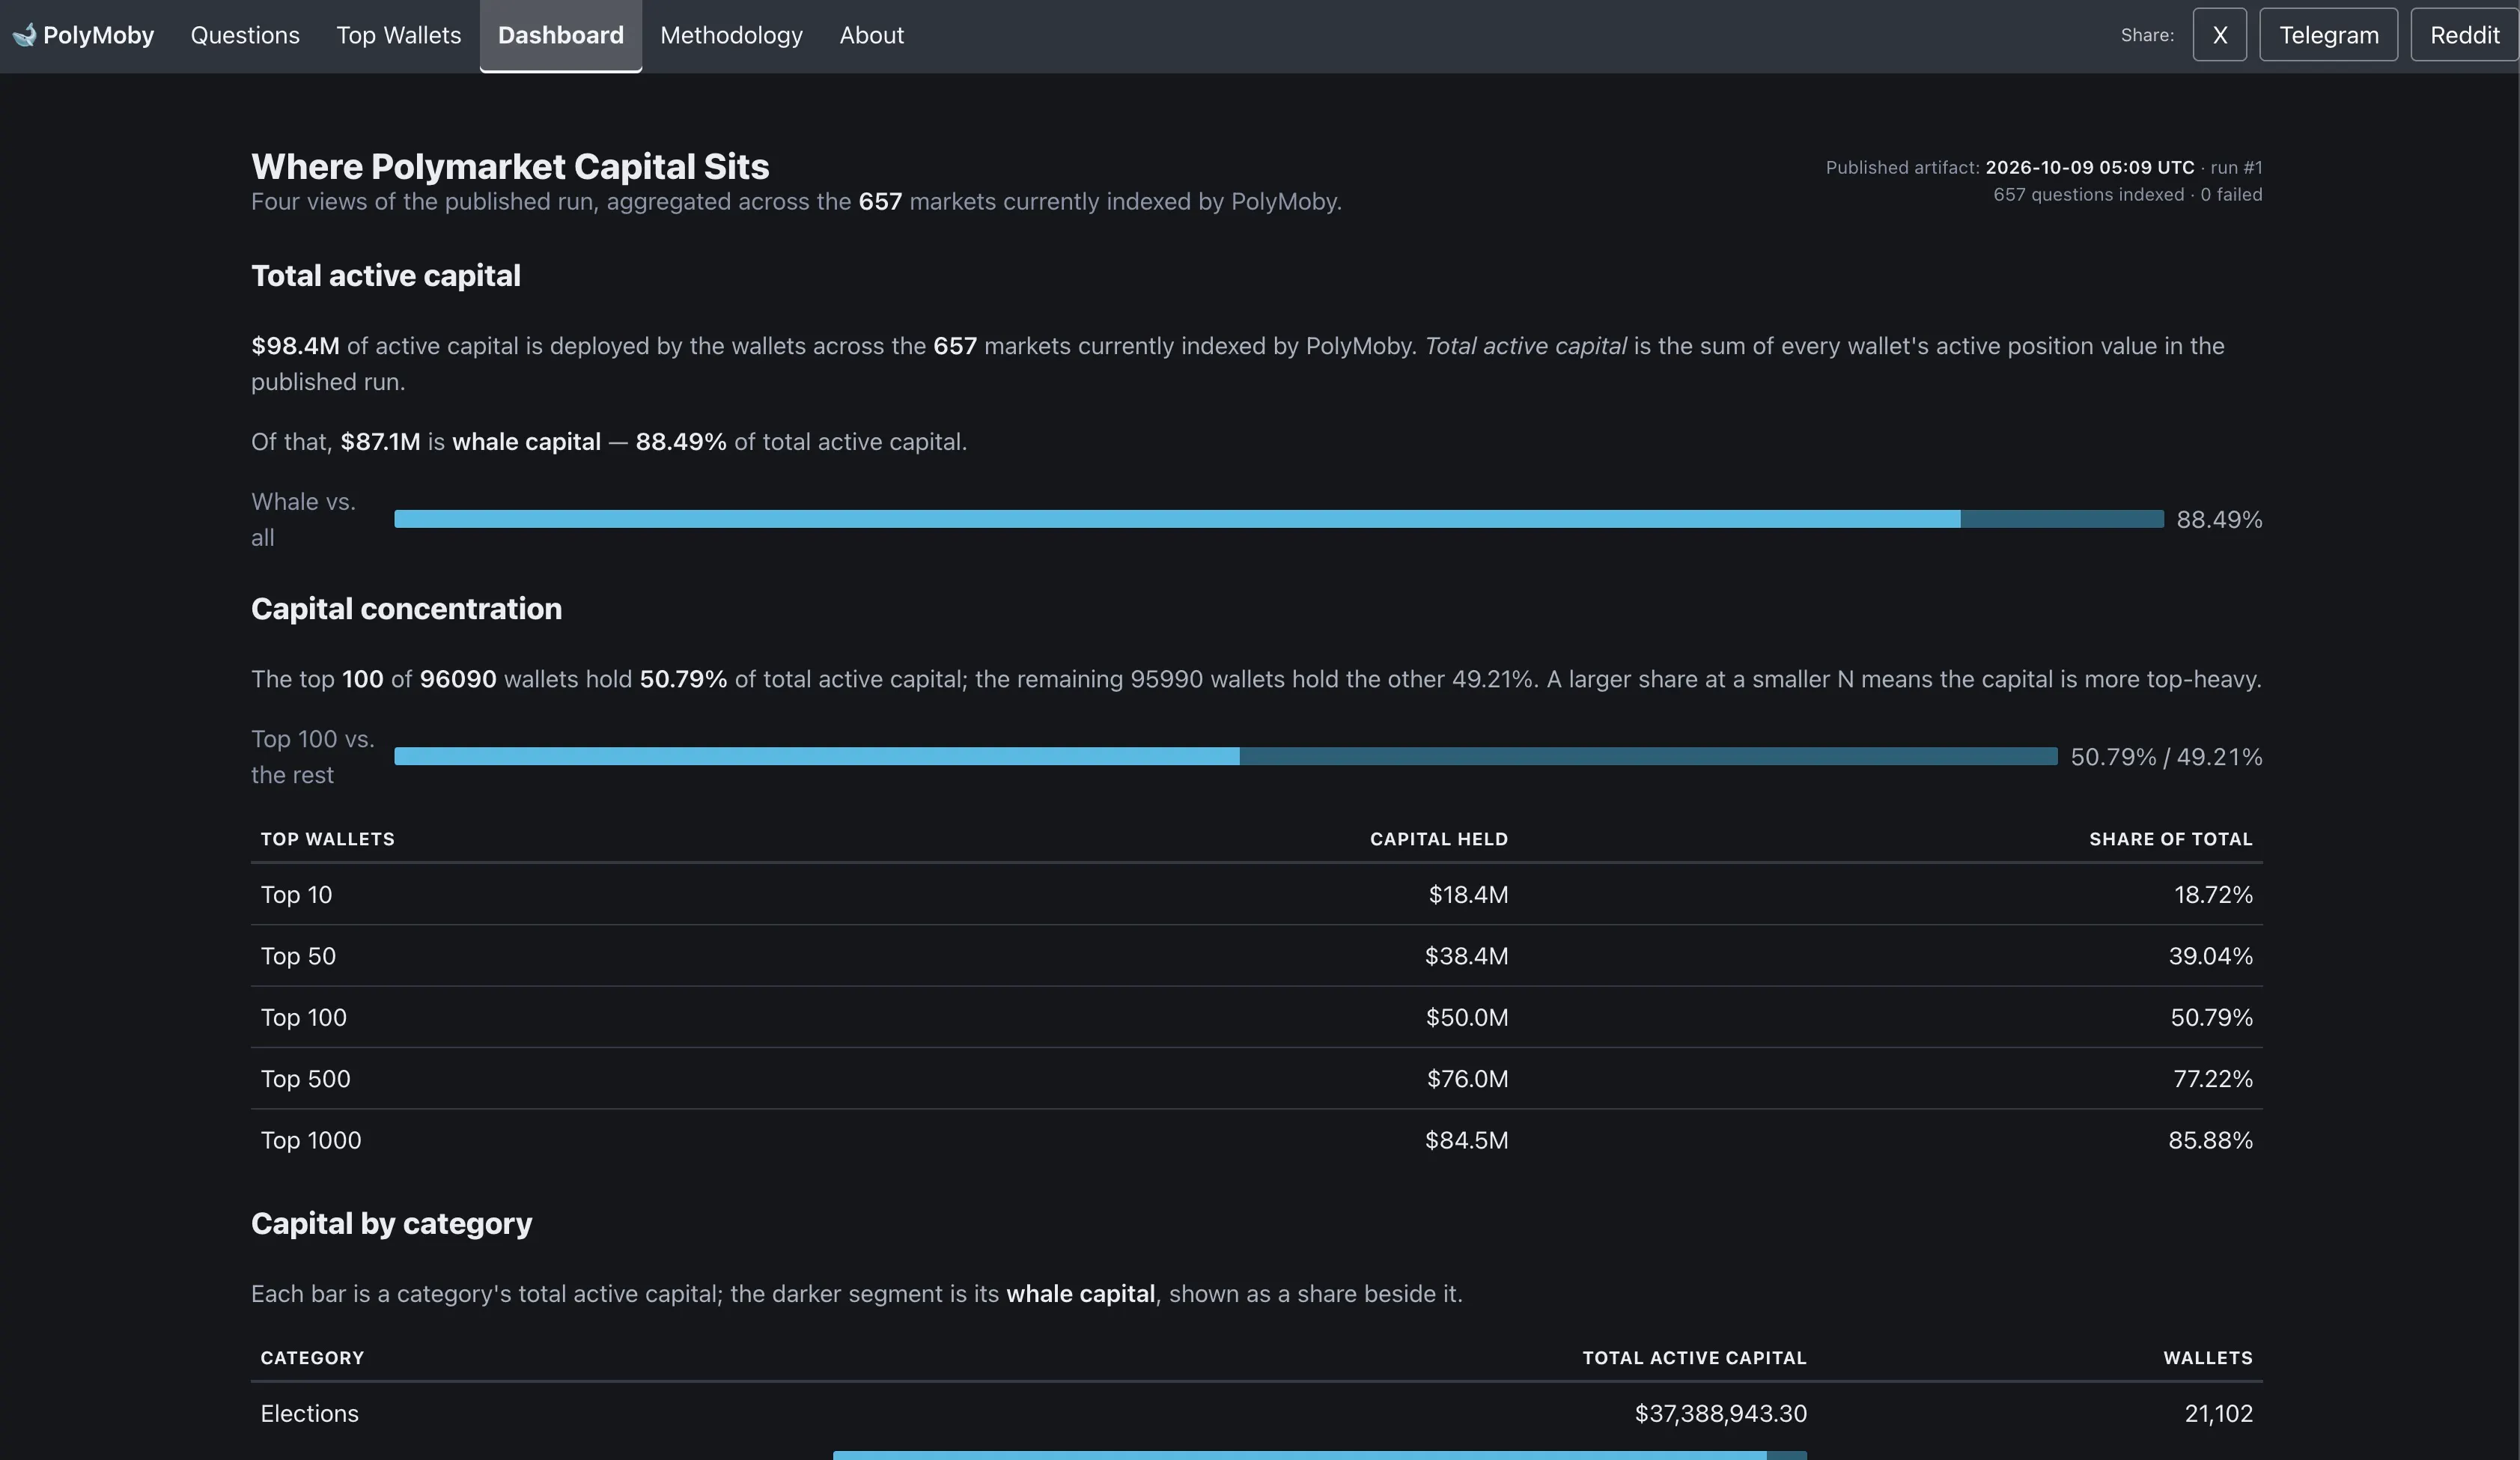The width and height of the screenshot is (2520, 1460).
Task: Select the Top 500 row label
Action: tap(305, 1078)
